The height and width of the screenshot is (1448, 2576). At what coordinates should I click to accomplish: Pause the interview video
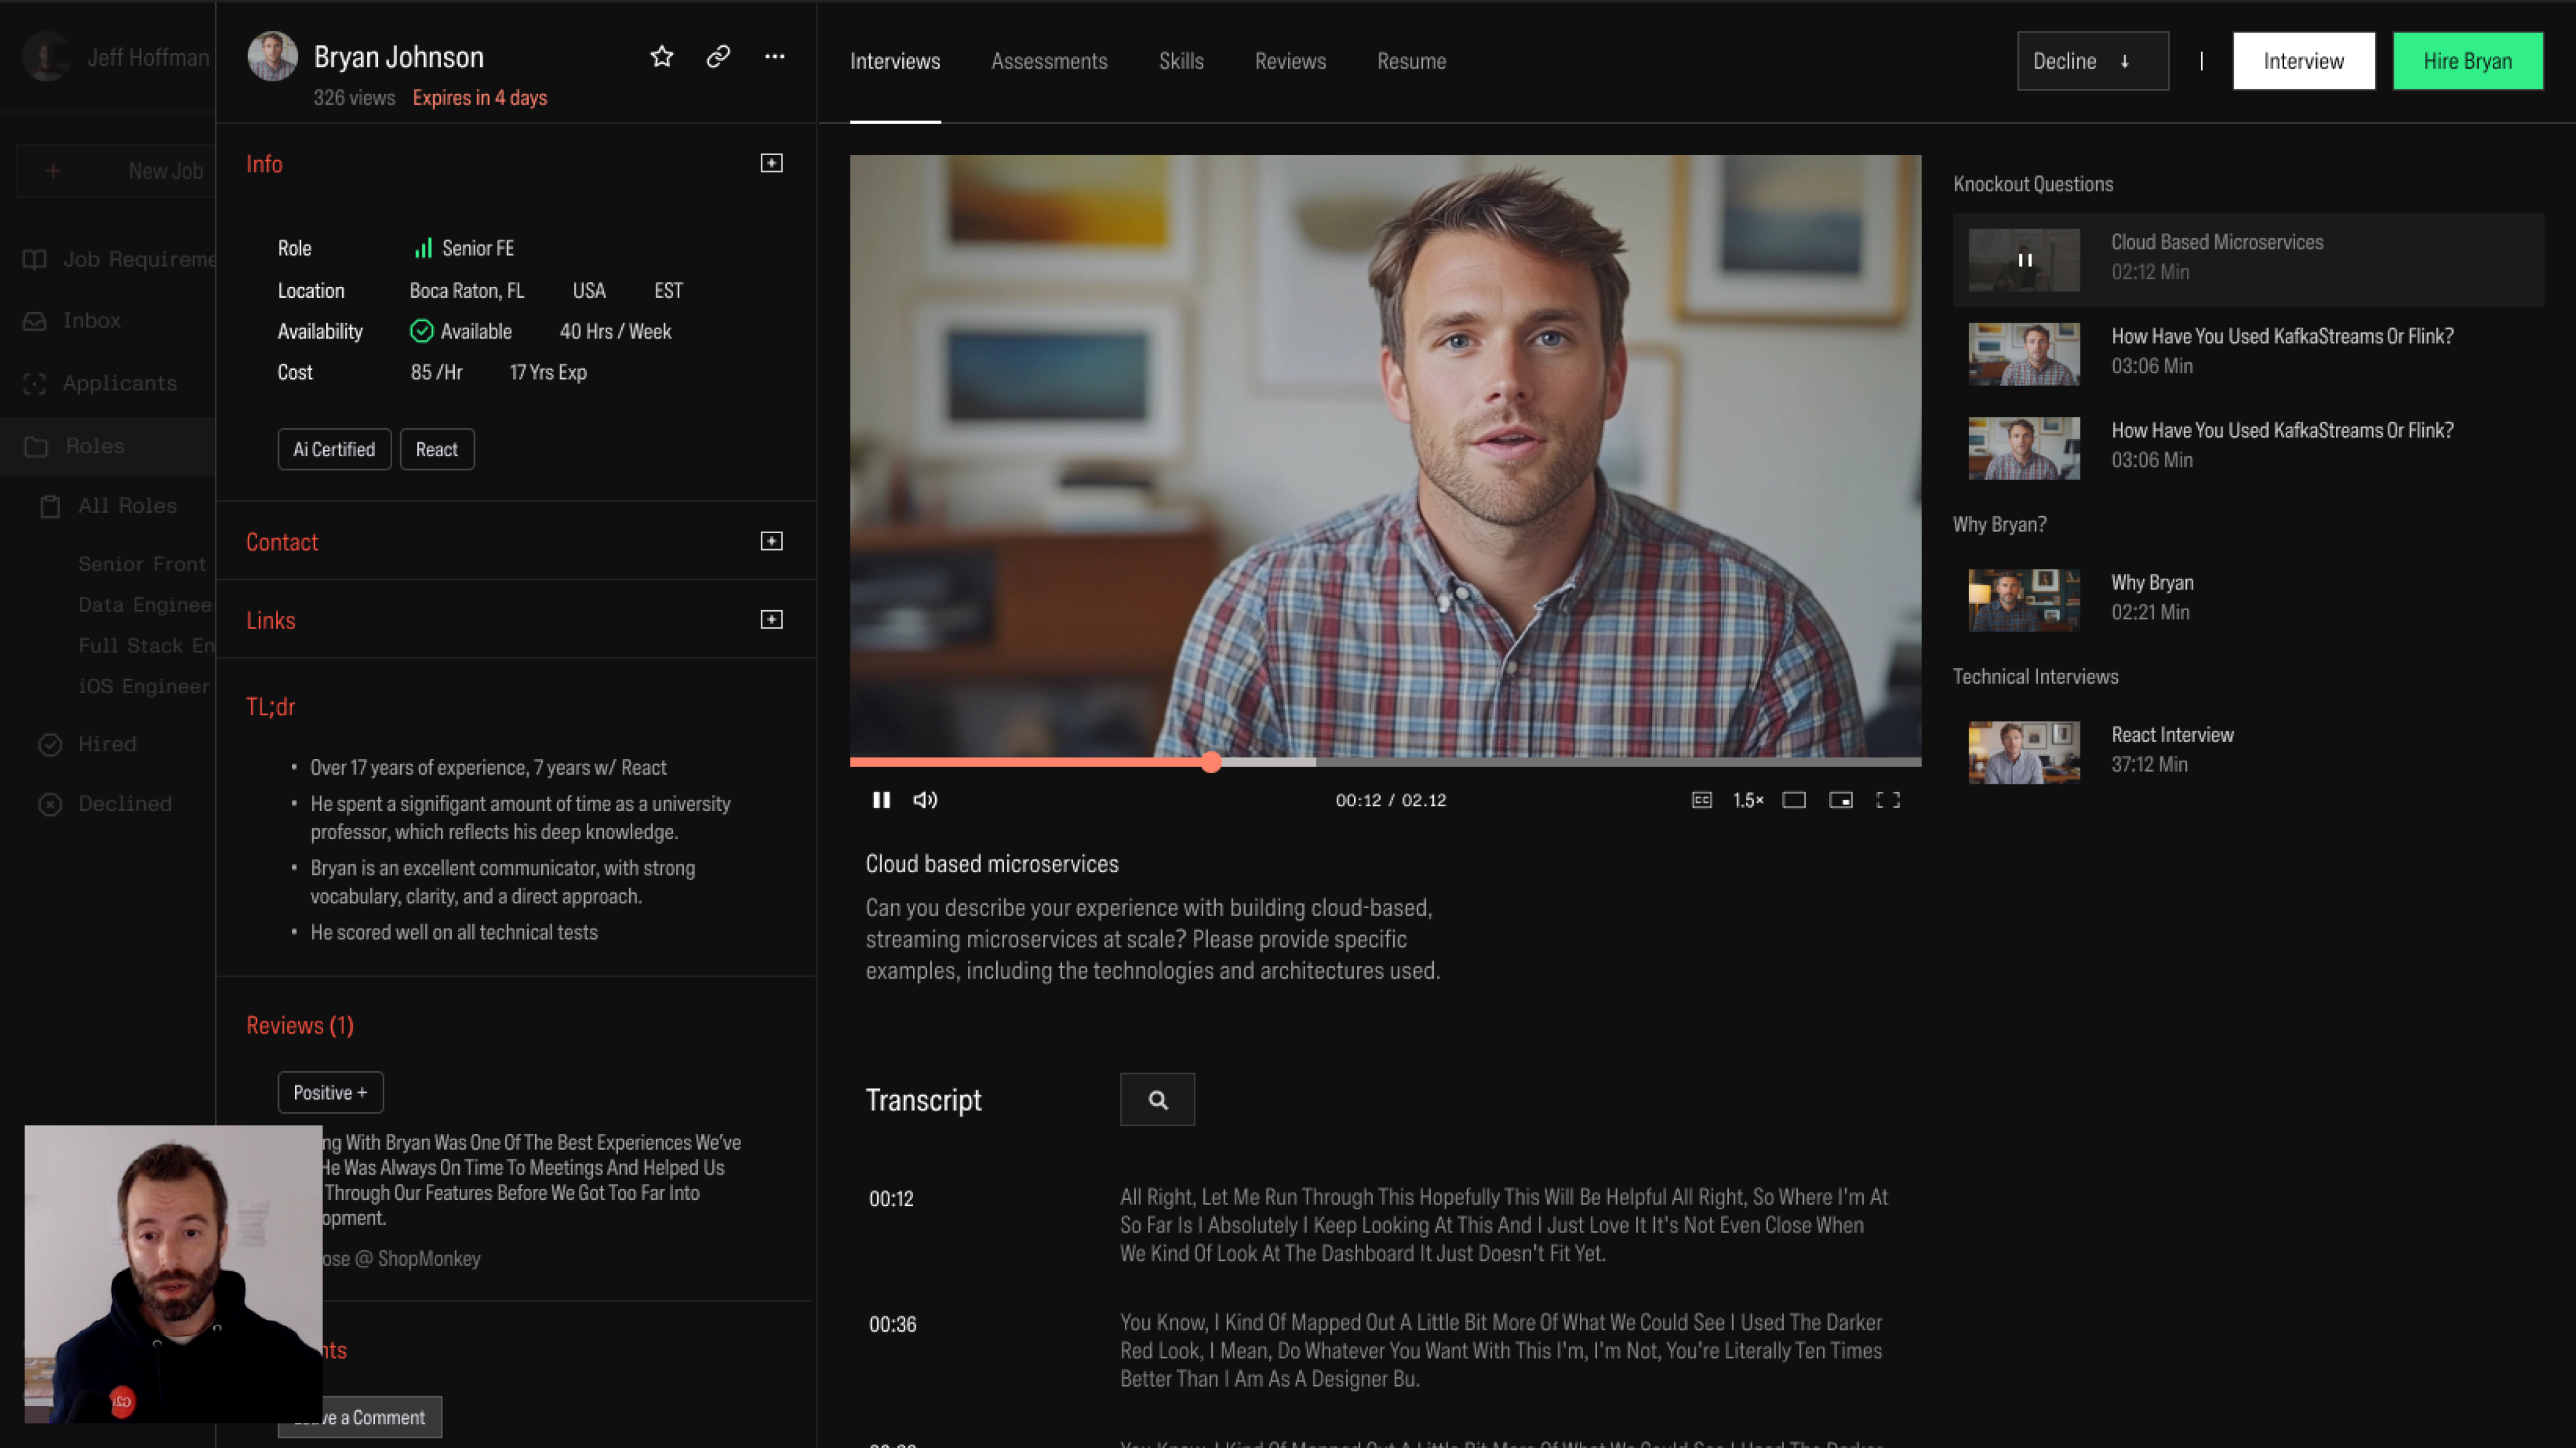tap(881, 800)
